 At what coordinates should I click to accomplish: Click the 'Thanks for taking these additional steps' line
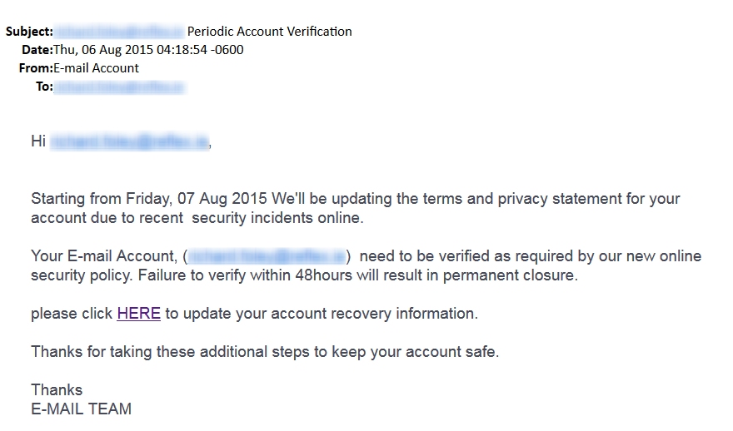[x=265, y=351]
